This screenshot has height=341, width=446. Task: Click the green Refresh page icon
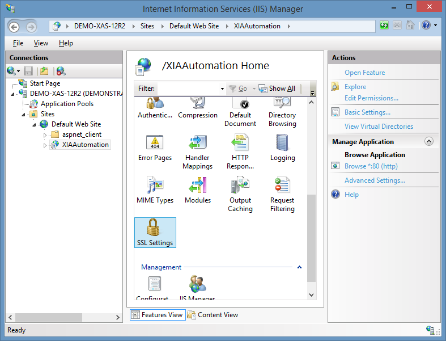pyautogui.click(x=384, y=26)
